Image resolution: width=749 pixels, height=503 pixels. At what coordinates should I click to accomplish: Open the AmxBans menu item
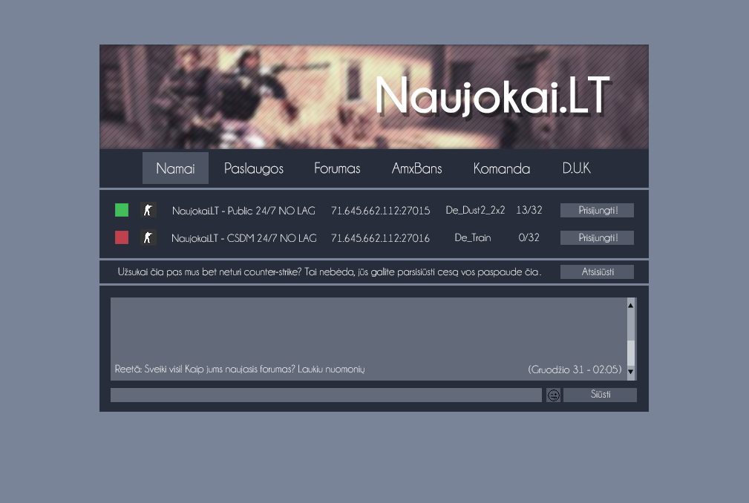[x=416, y=168]
